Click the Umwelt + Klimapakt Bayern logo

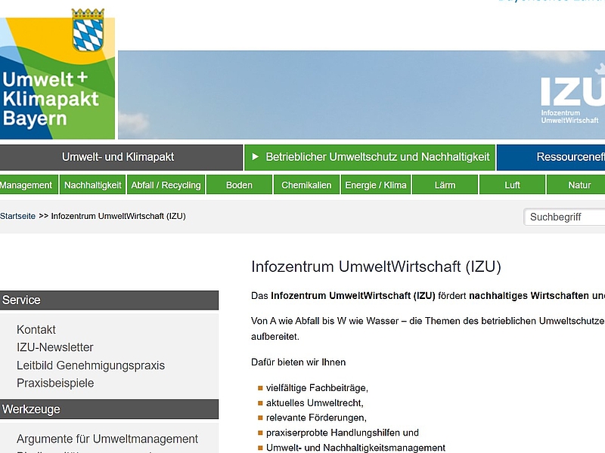(57, 73)
